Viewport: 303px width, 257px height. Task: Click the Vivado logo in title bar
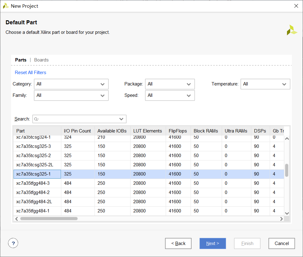coord(6,6)
